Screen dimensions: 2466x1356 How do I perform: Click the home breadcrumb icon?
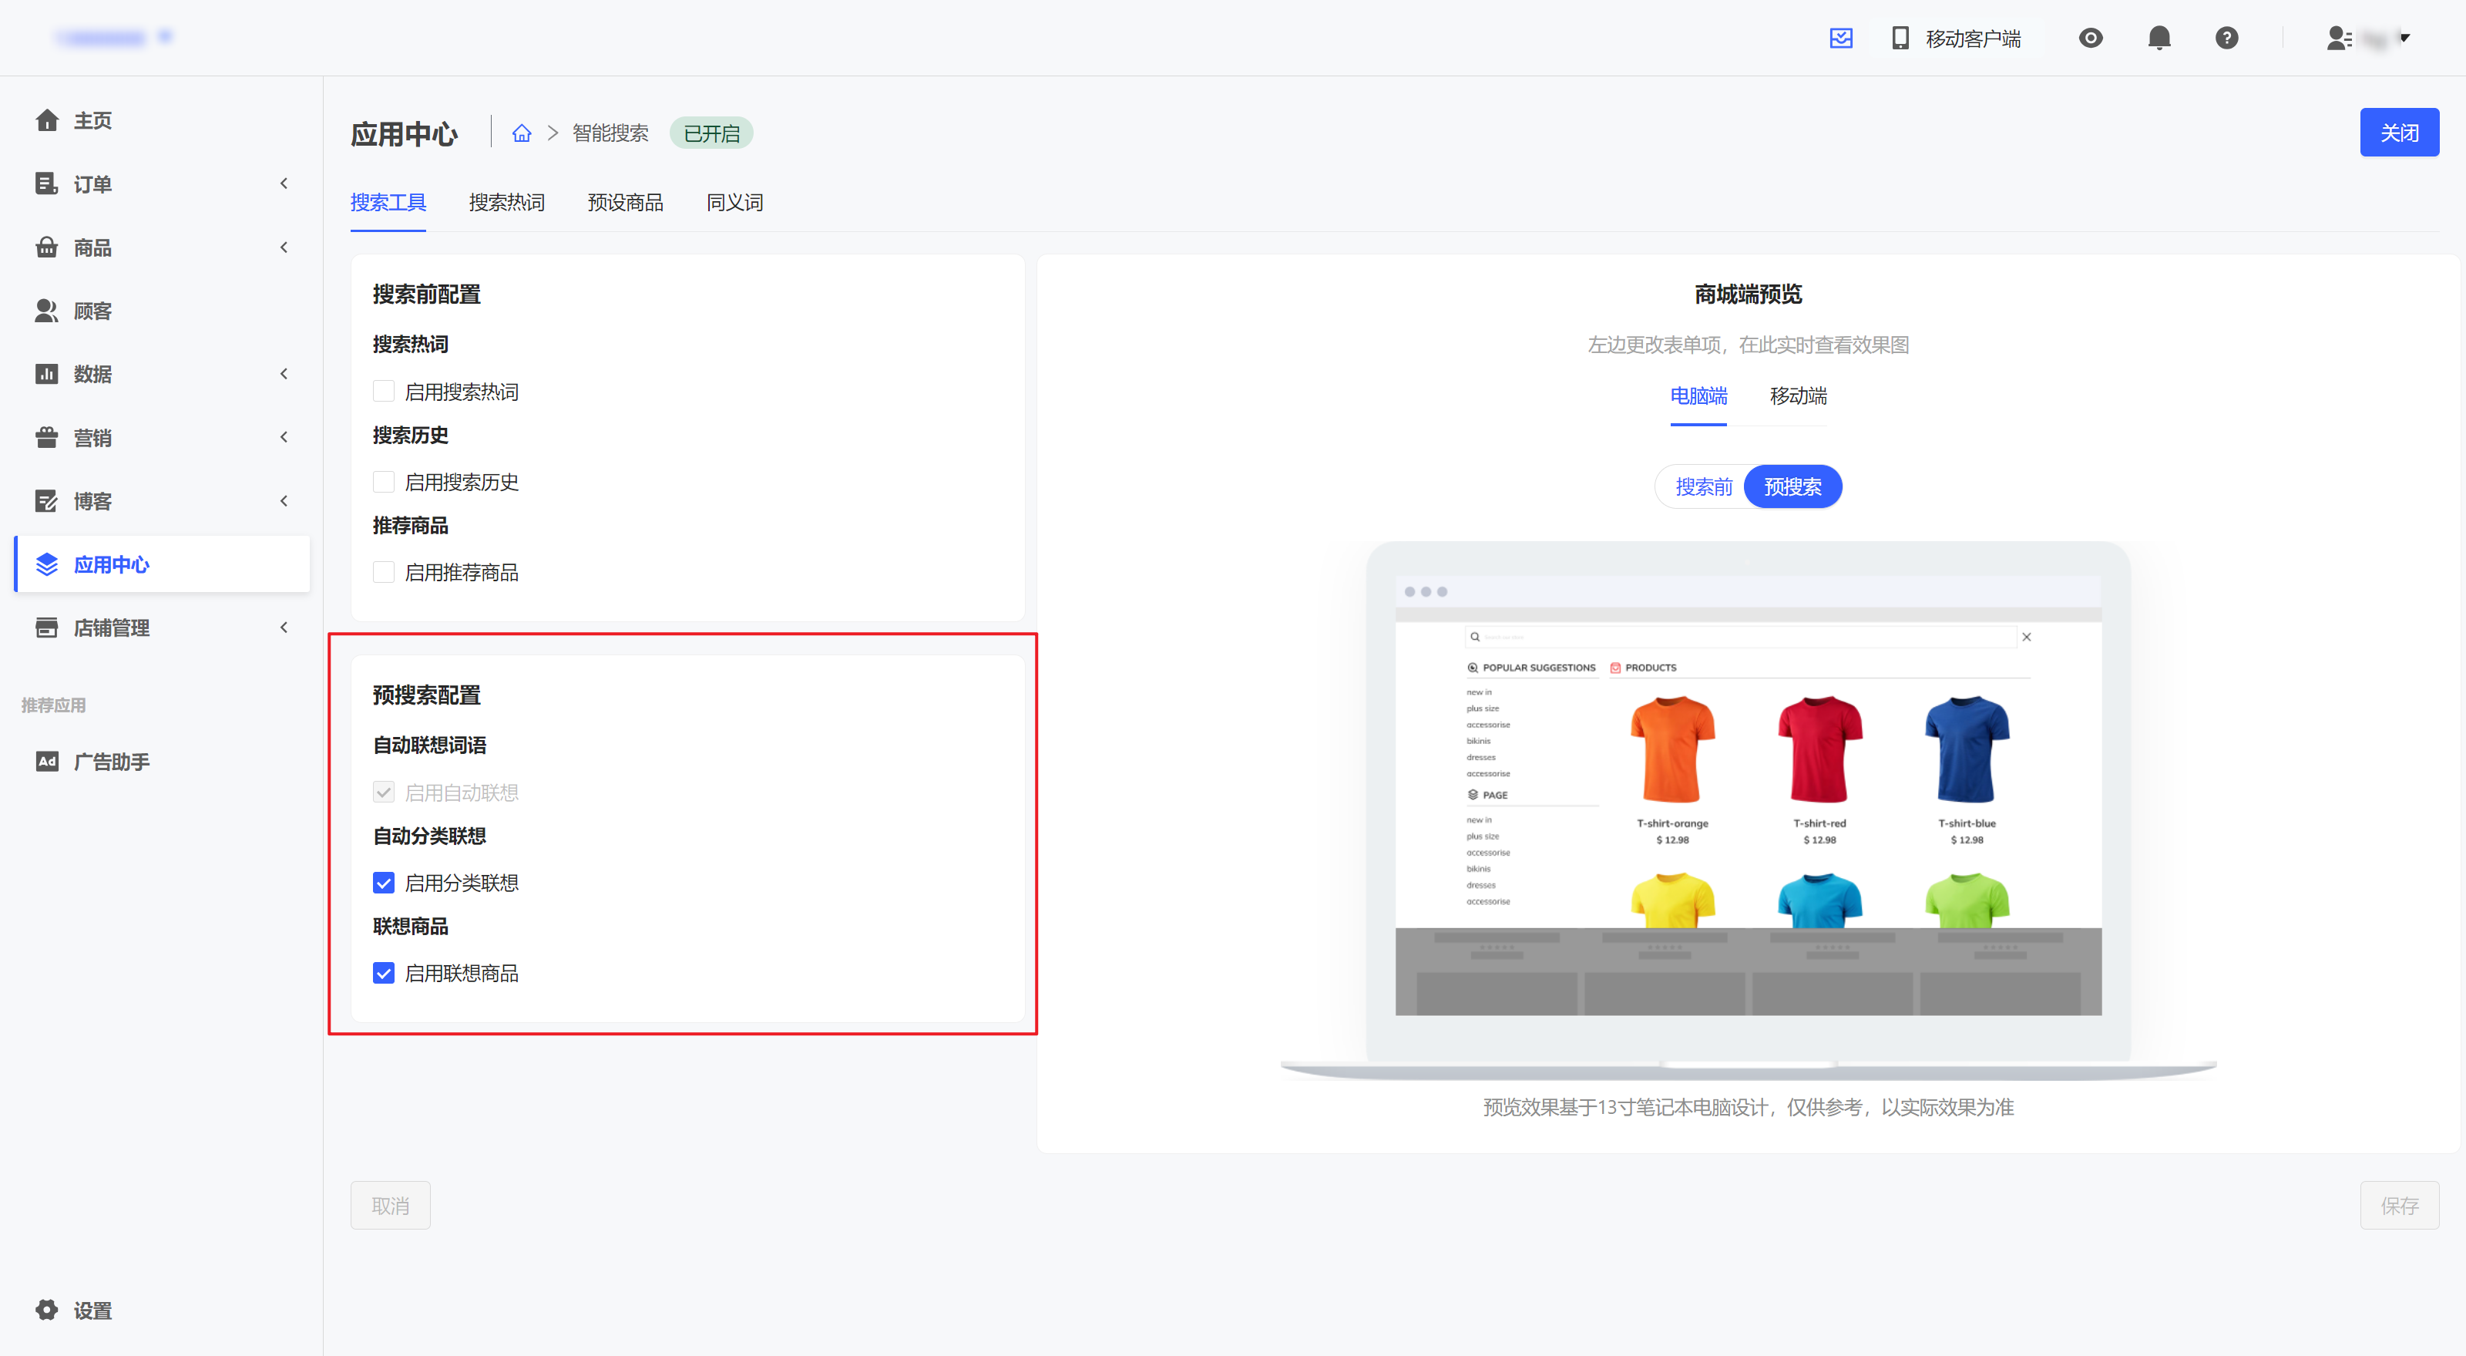coord(521,133)
